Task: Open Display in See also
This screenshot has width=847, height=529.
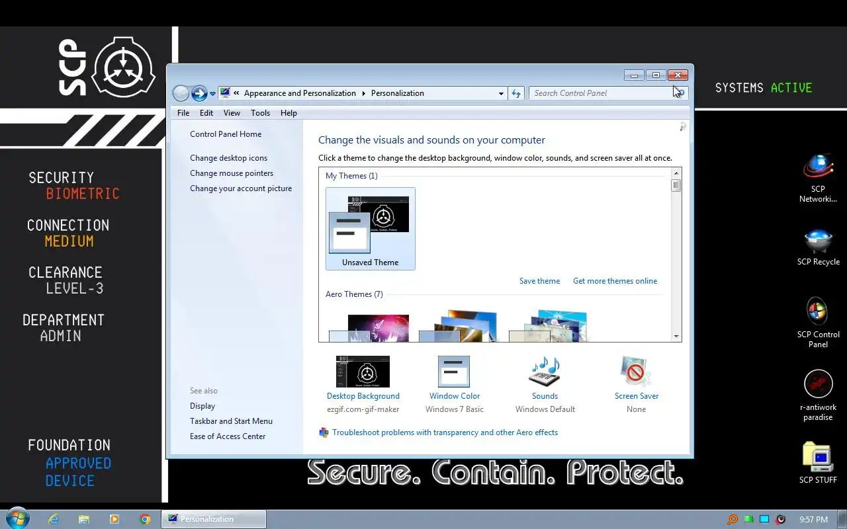Action: pos(202,406)
